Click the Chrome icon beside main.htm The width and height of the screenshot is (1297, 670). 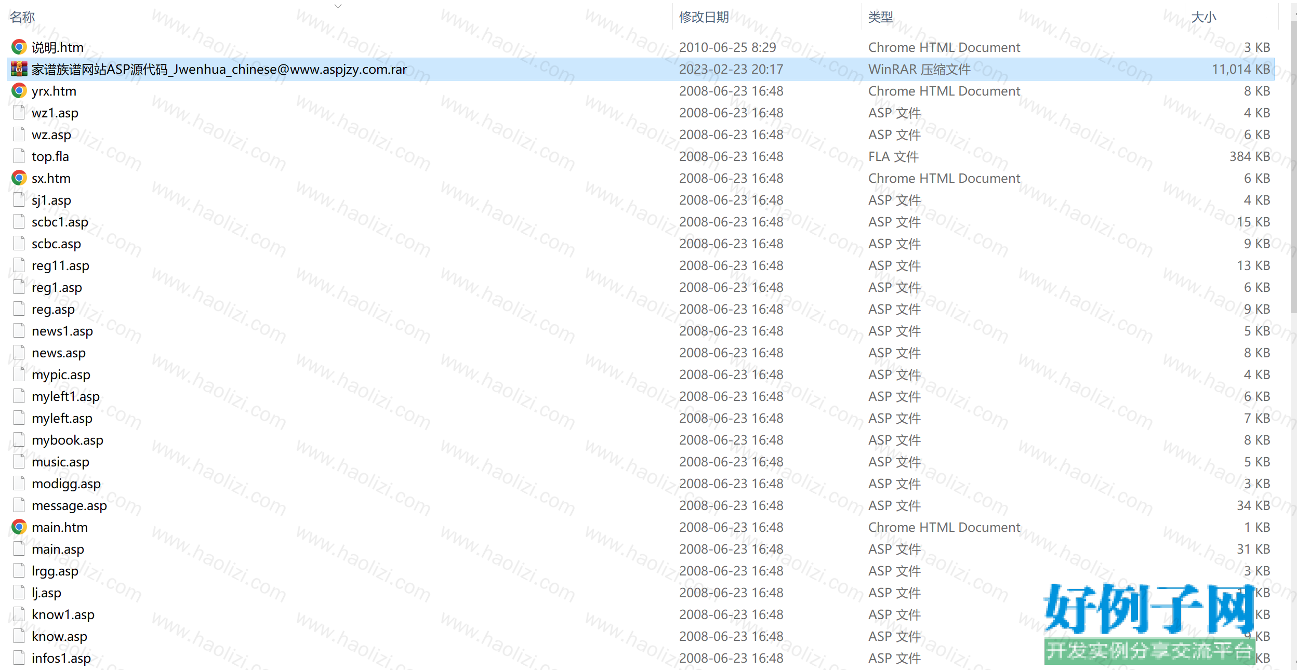[x=19, y=527]
